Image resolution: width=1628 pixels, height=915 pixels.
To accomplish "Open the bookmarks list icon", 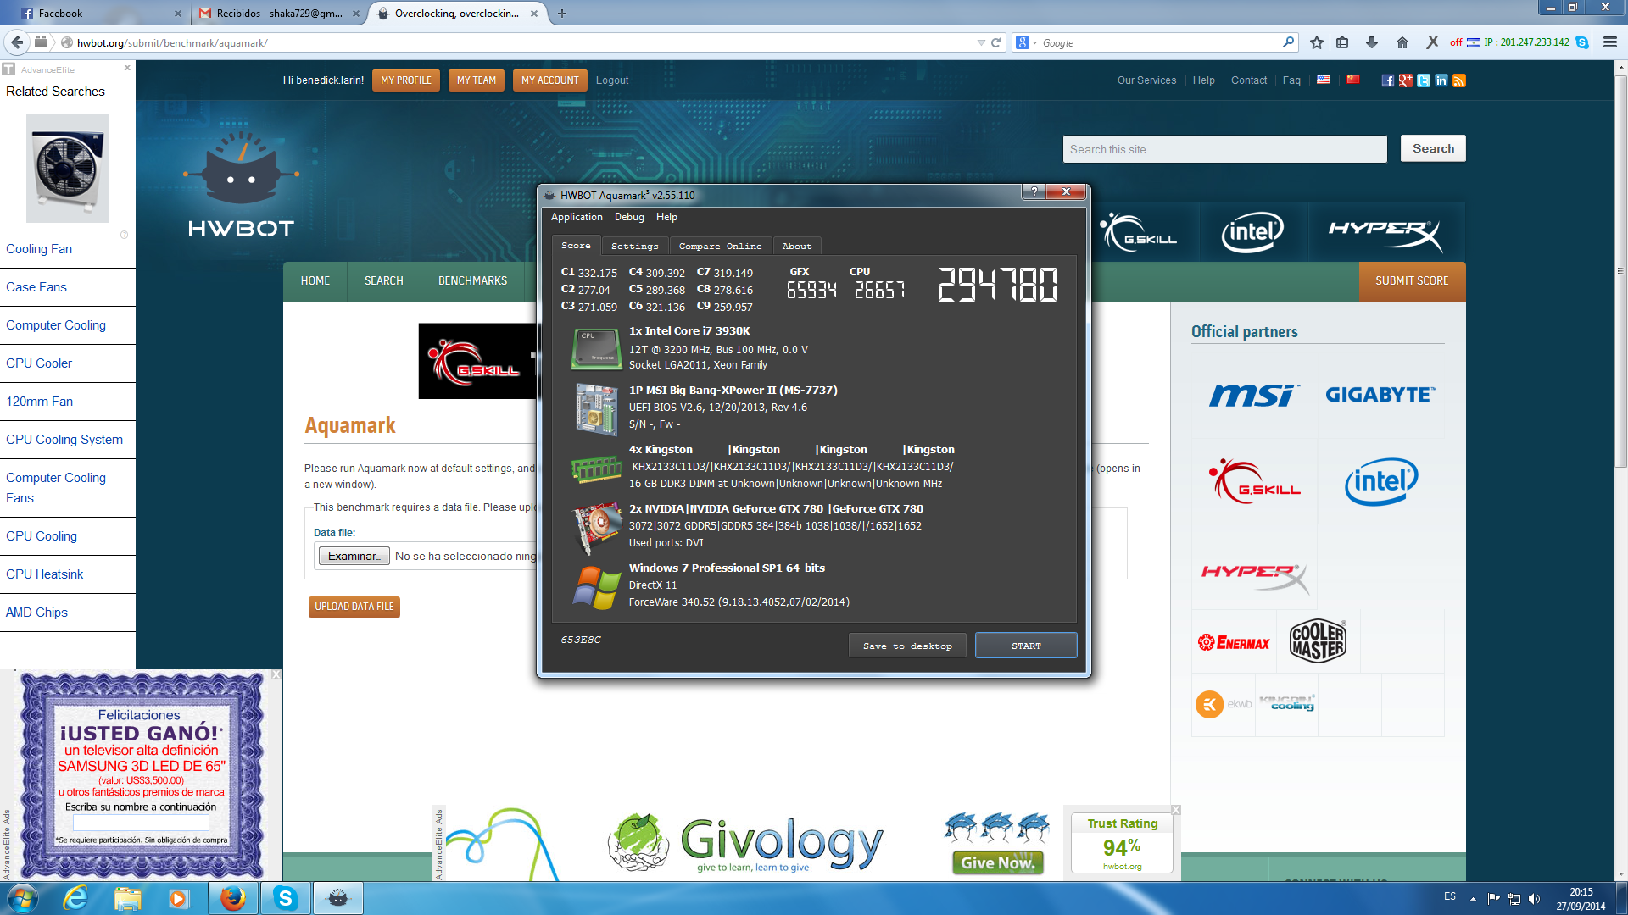I will (x=1342, y=42).
